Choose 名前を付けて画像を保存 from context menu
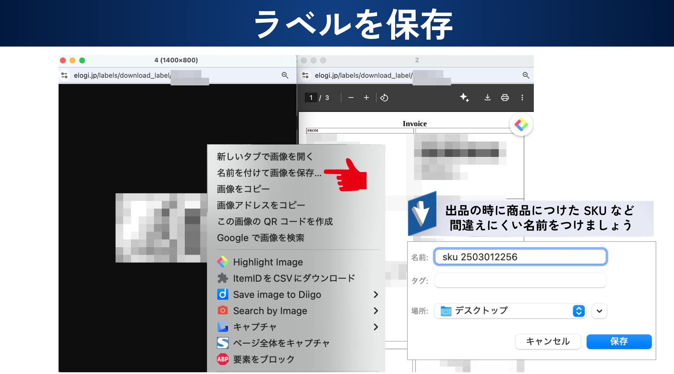Screen dimensions: 674x374 tap(269, 173)
